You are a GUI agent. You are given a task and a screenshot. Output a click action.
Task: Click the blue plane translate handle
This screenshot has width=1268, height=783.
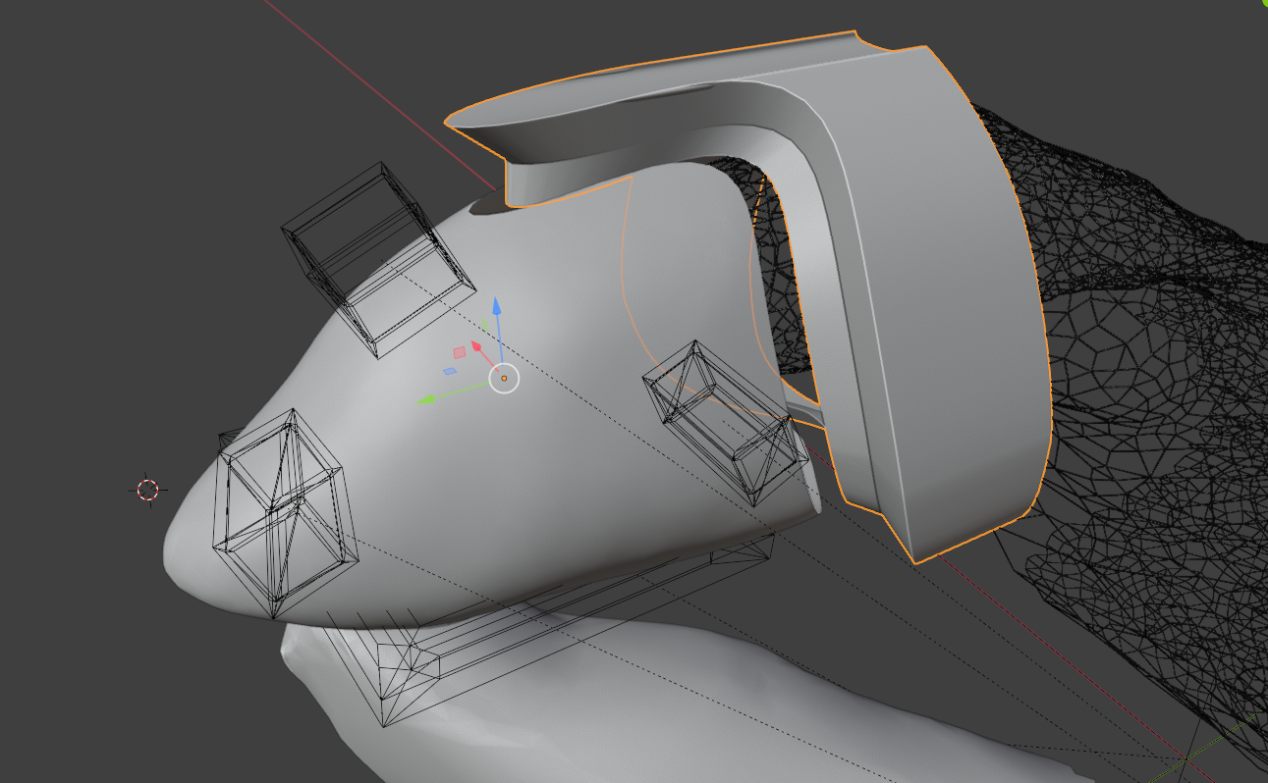[450, 371]
